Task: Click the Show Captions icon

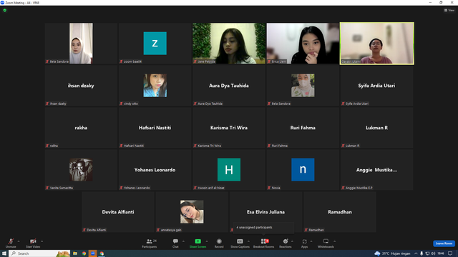Action: click(240, 241)
